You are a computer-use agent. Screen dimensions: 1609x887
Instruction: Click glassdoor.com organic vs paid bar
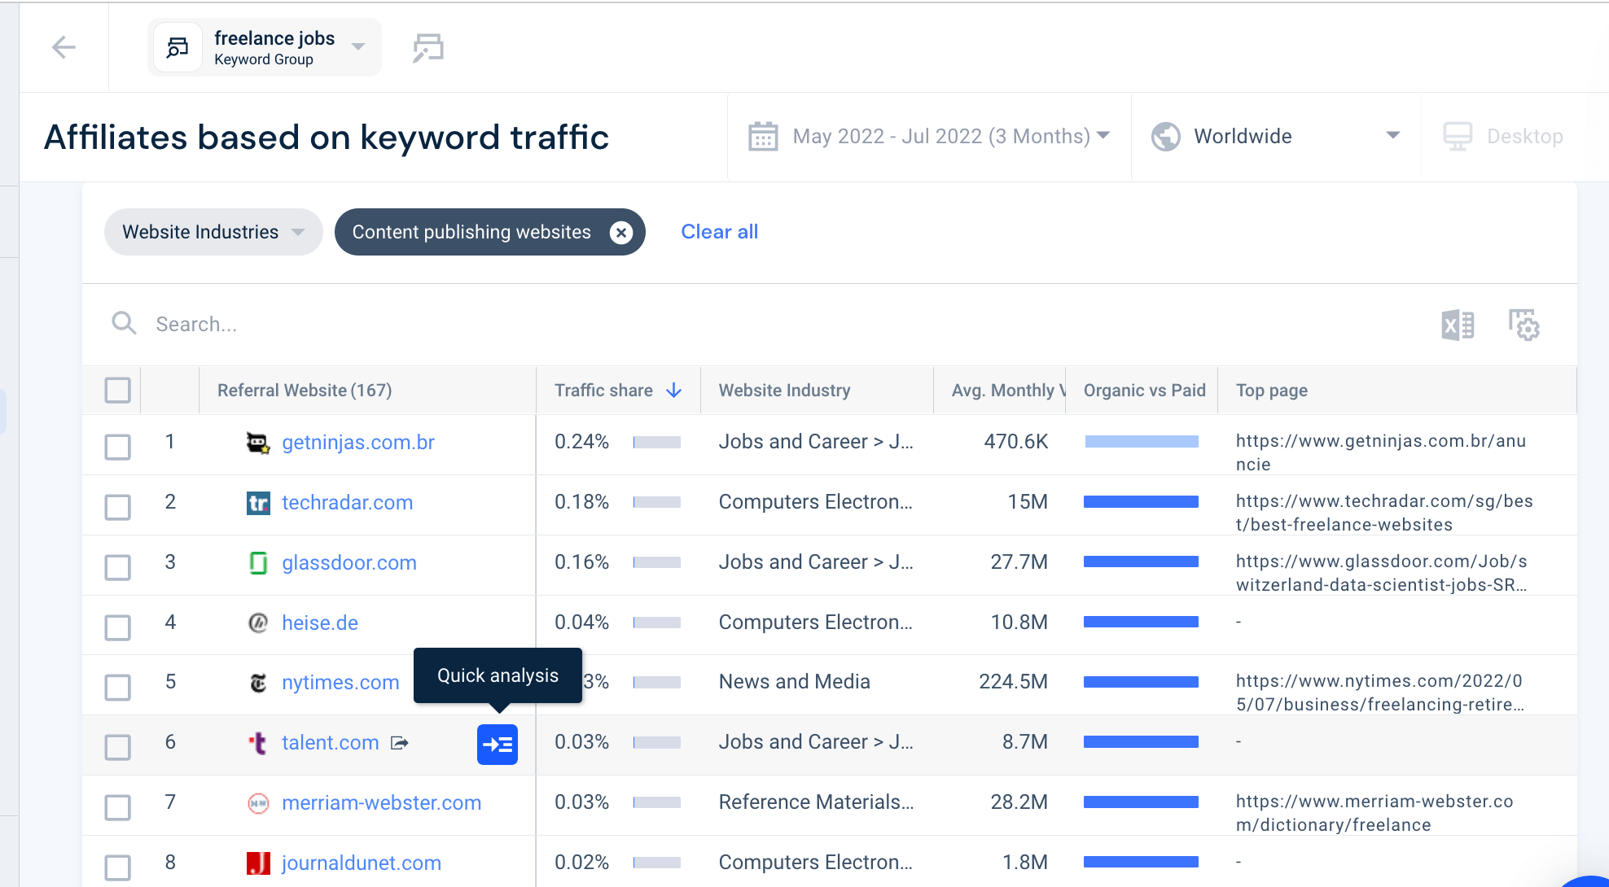(1142, 561)
